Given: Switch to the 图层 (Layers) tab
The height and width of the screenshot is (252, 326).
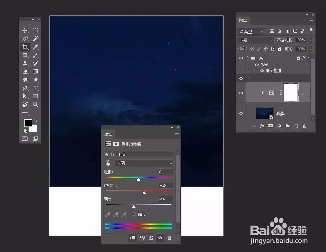Looking at the screenshot, I should point(243,21).
